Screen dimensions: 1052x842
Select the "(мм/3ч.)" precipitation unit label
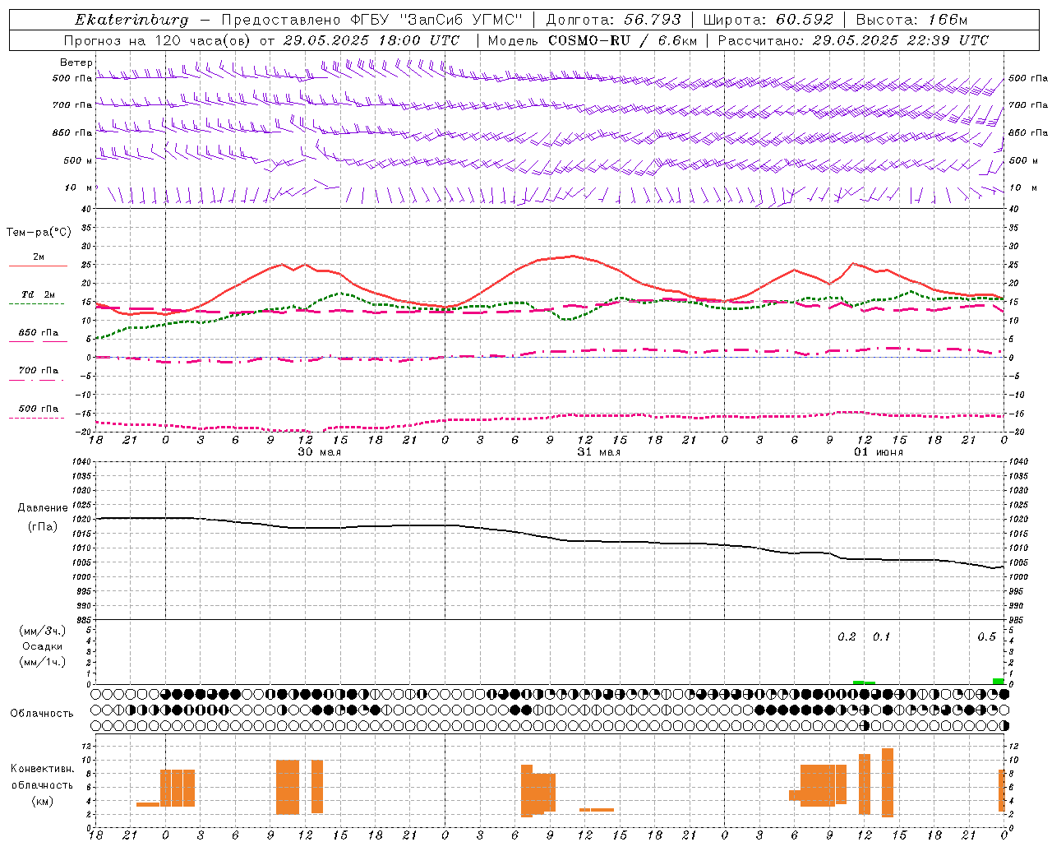pyautogui.click(x=43, y=631)
